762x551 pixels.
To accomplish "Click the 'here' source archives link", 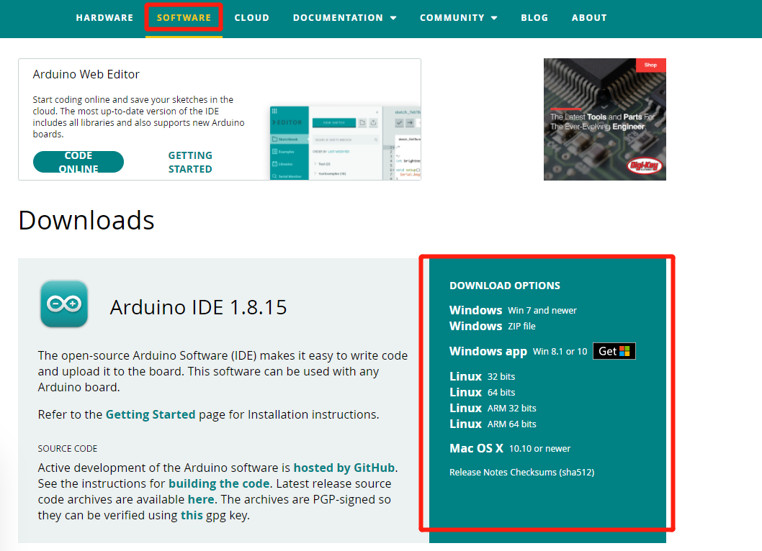I will pyautogui.click(x=201, y=499).
